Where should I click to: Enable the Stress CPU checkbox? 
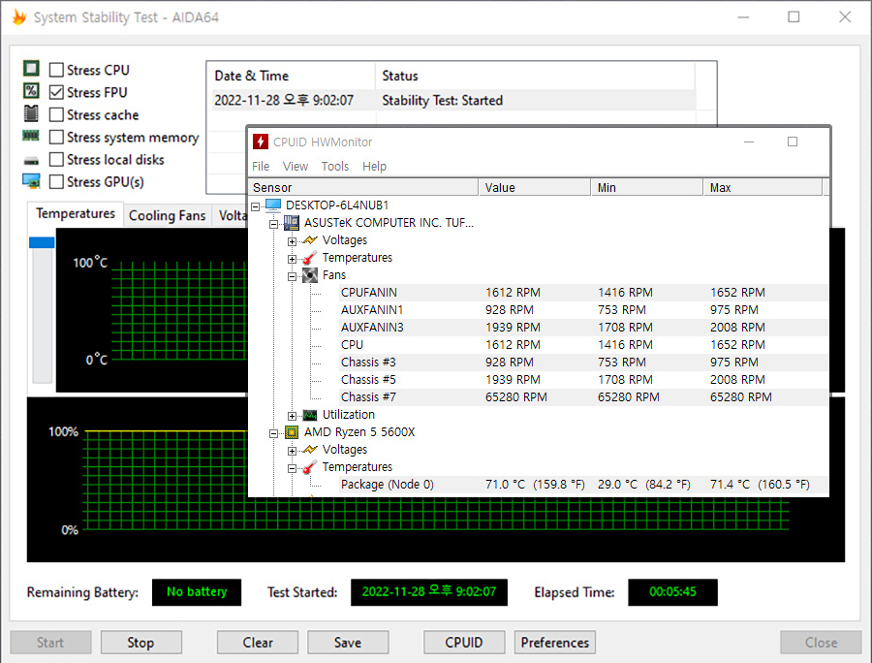click(56, 70)
